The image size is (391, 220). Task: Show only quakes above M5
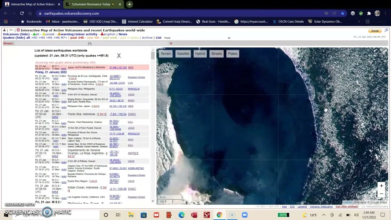(49, 38)
